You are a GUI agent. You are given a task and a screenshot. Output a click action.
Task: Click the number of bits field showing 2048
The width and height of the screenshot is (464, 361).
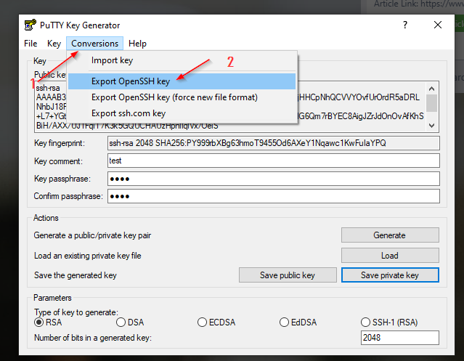(400, 338)
